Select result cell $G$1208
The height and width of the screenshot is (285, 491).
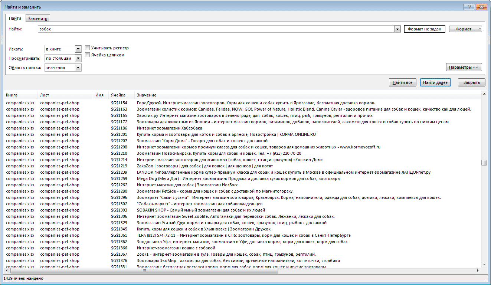[x=119, y=147]
